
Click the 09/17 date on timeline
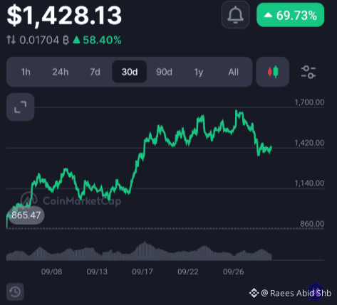click(142, 272)
